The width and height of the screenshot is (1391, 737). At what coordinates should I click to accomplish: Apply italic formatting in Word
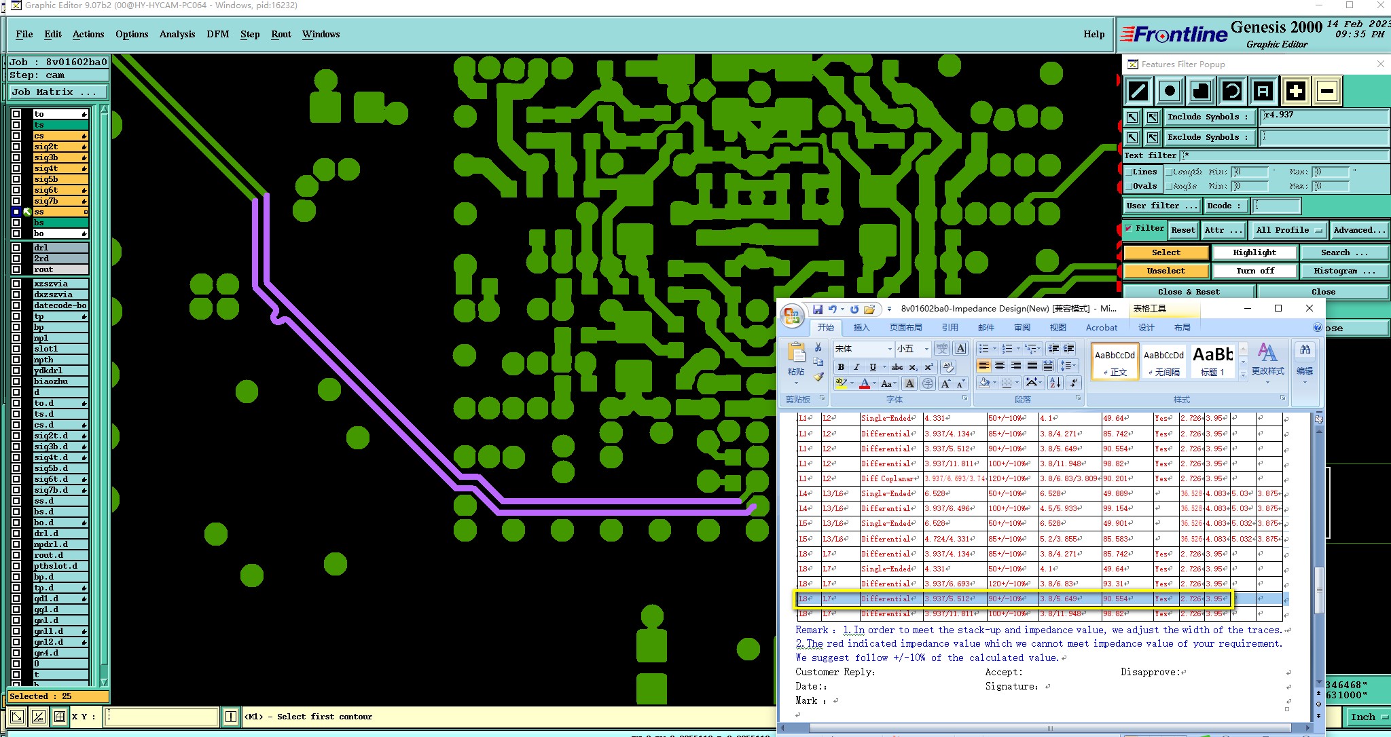tap(856, 366)
